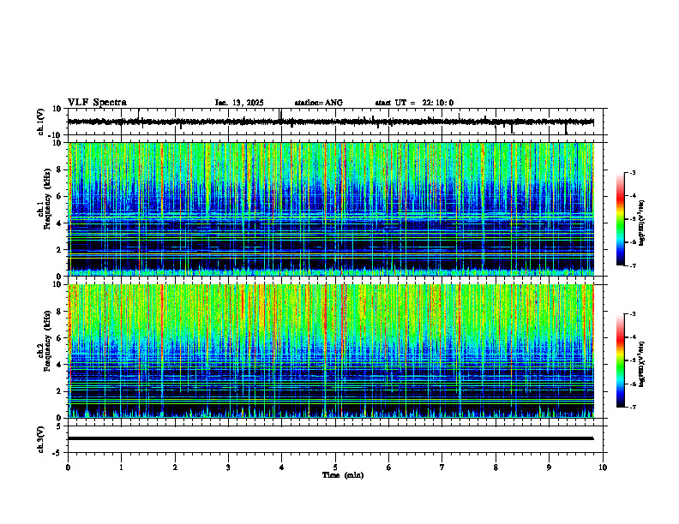This screenshot has width=679, height=524.
Task: Click inside the ch.1 spectrogram panel
Action: (330, 209)
